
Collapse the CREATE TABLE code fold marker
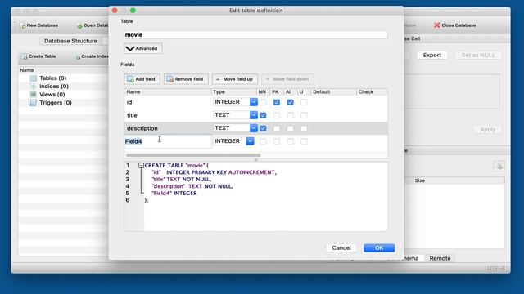tap(141, 165)
